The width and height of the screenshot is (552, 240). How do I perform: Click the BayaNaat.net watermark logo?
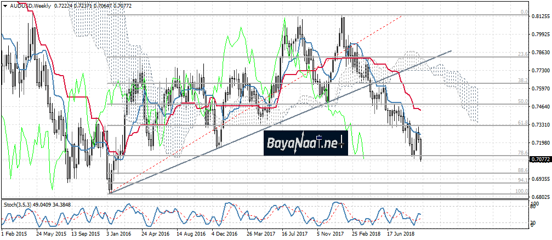tap(305, 144)
